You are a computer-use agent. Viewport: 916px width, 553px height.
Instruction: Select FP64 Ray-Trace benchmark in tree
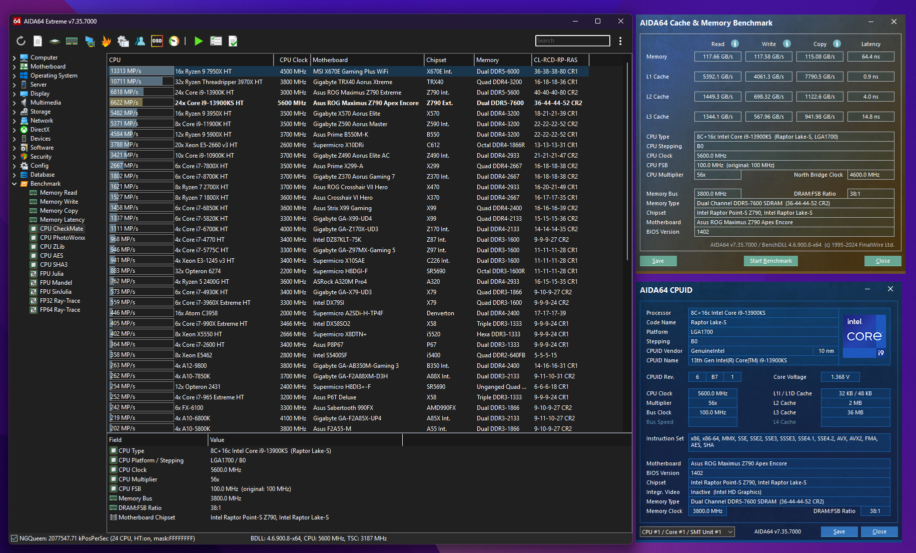[60, 310]
